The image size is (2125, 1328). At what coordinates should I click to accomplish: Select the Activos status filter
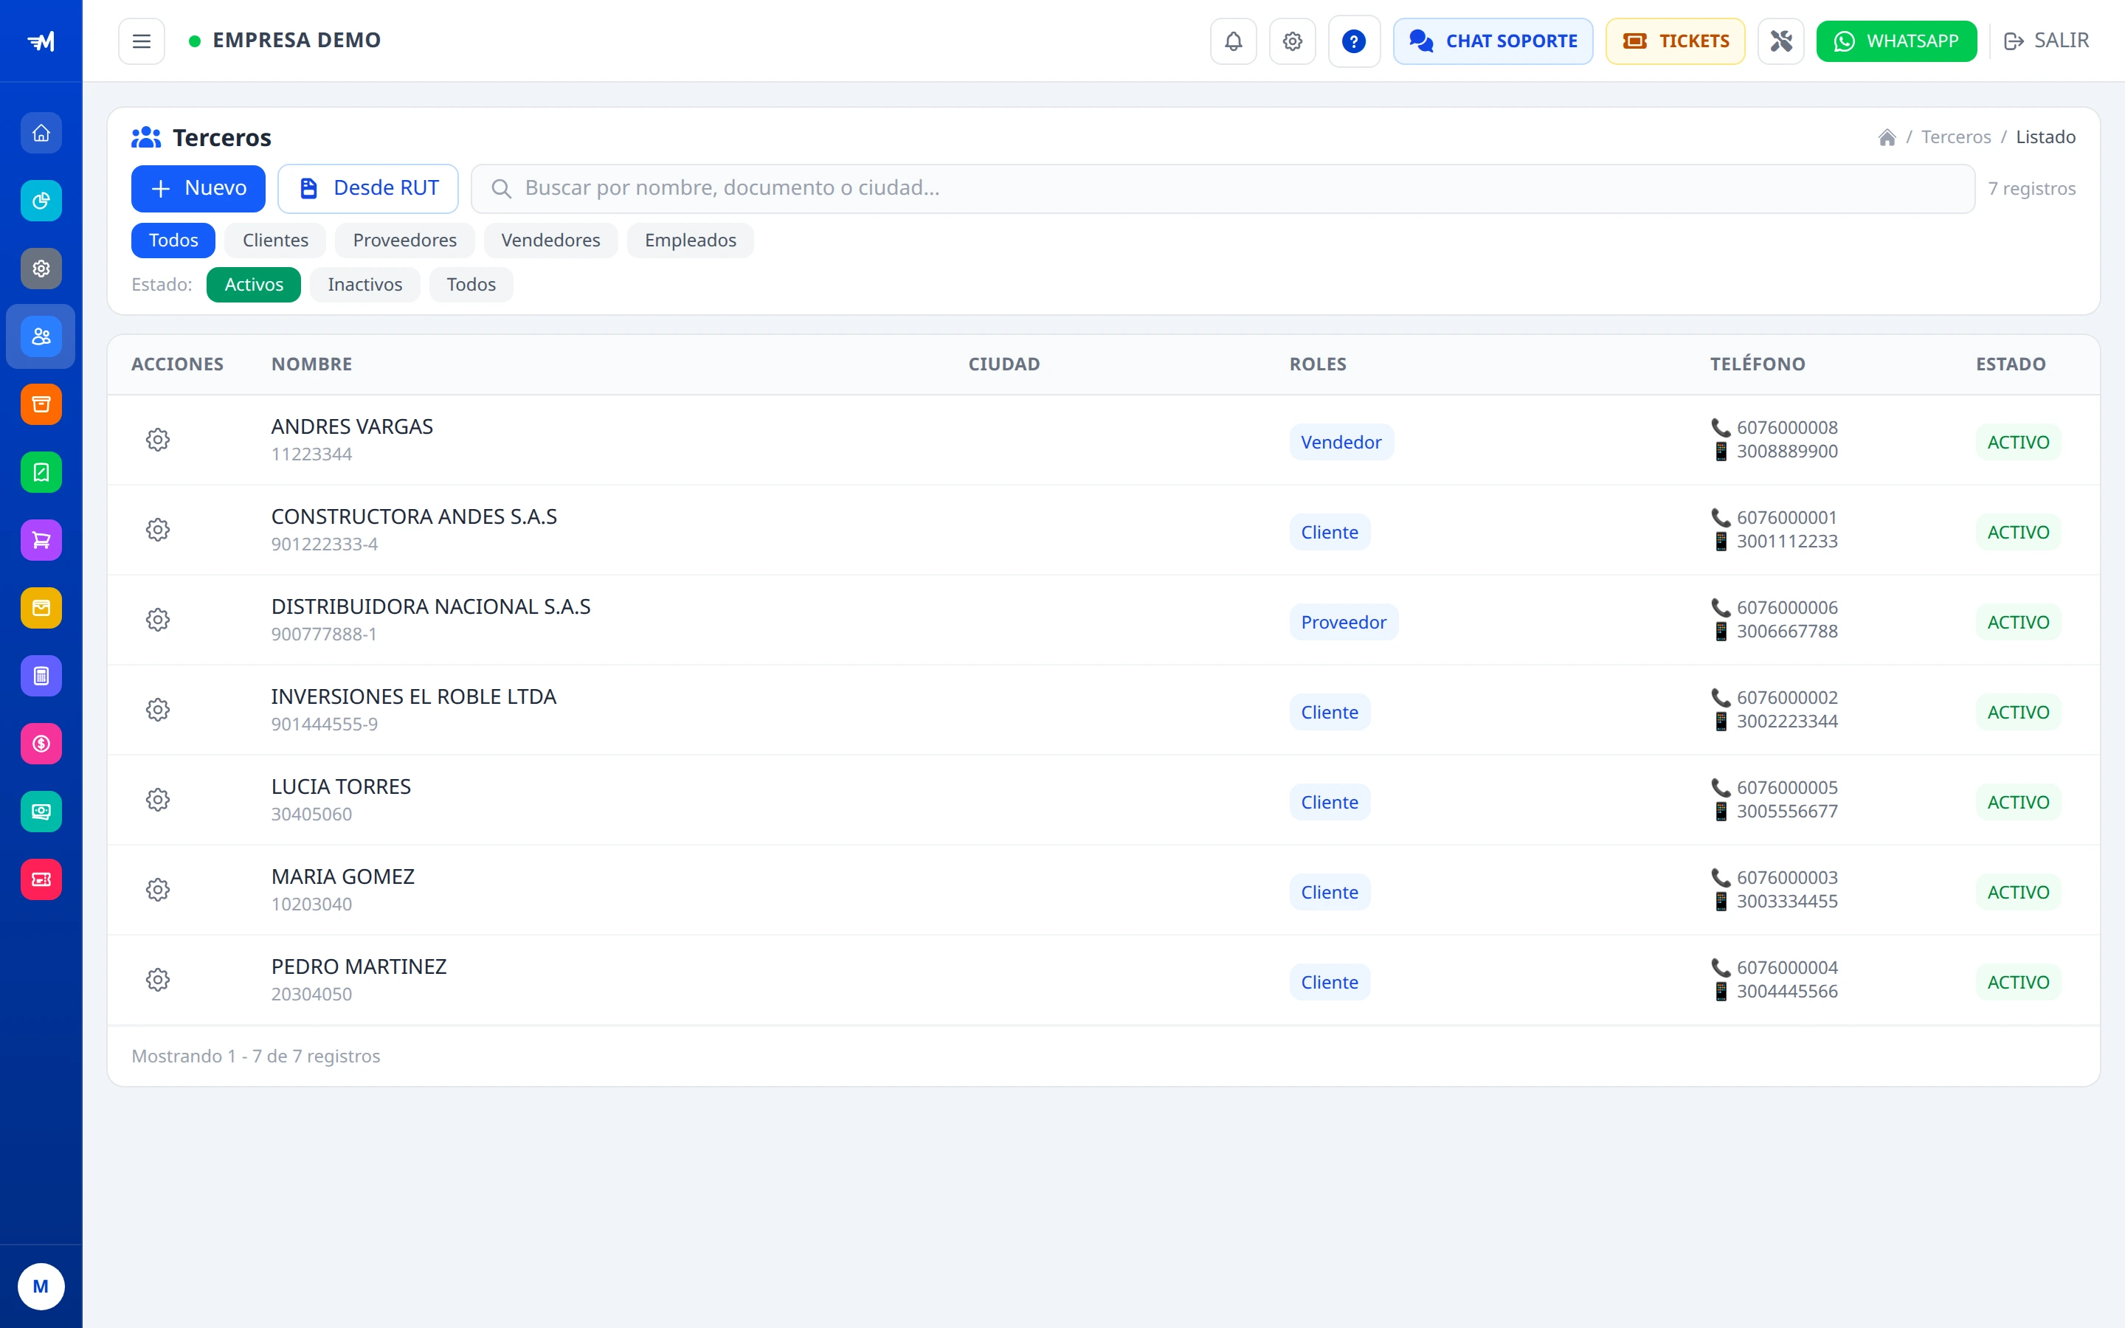click(x=254, y=285)
